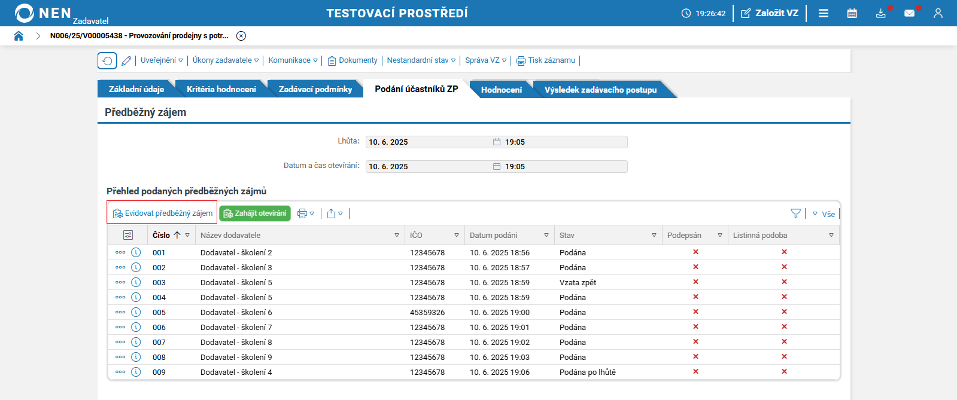Expand the Nestandardní stav menu

[421, 60]
